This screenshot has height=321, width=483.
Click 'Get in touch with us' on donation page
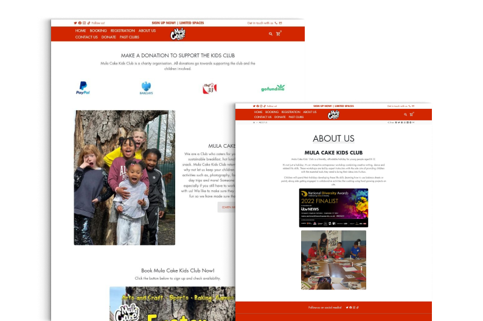260,23
